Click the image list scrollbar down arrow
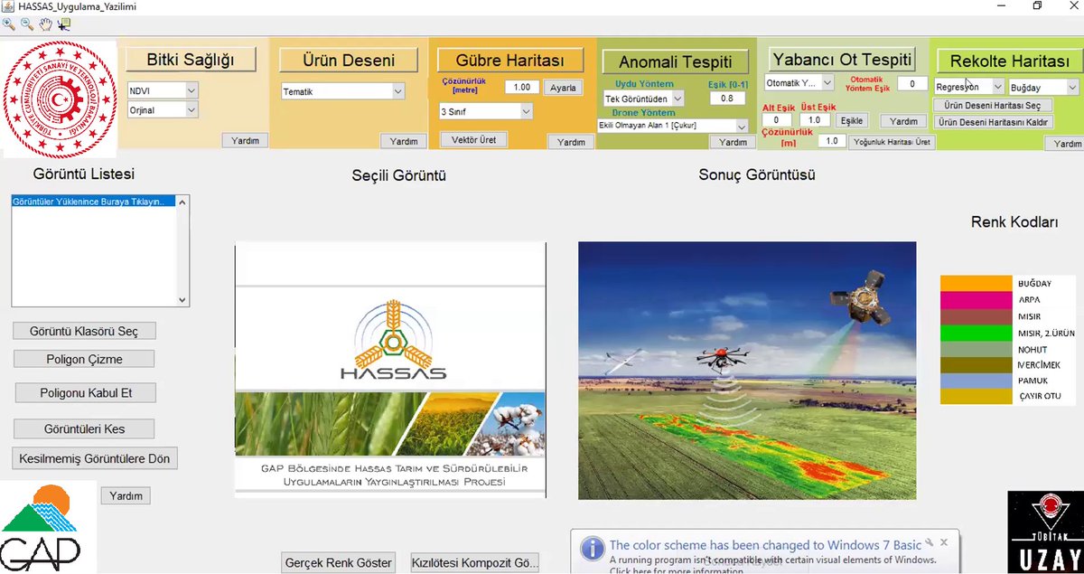The image size is (1084, 574). click(182, 300)
